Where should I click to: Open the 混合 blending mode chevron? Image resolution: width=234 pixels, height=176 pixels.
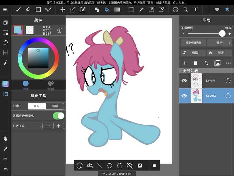229,43
